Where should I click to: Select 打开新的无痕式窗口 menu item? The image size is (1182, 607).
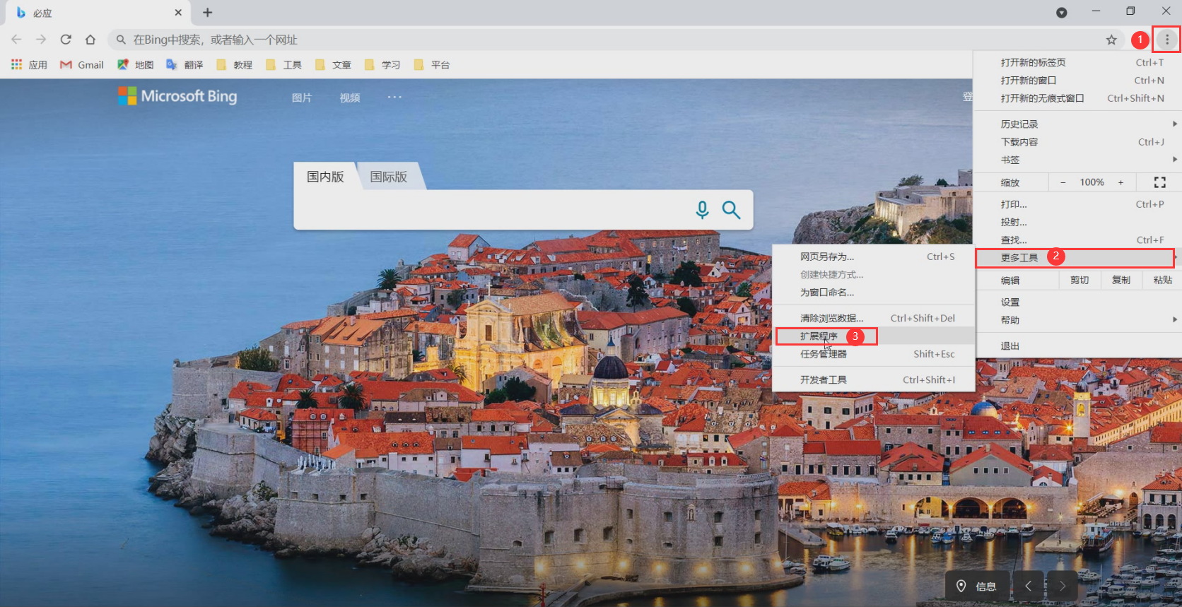pyautogui.click(x=1076, y=98)
